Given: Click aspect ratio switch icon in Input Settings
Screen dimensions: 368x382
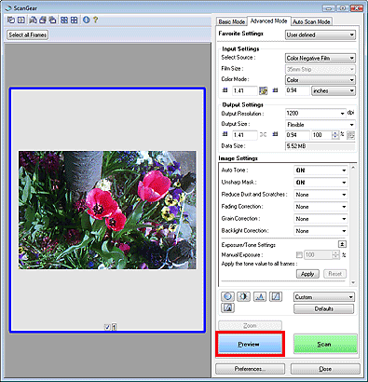Looking at the screenshot, I should point(264,90).
